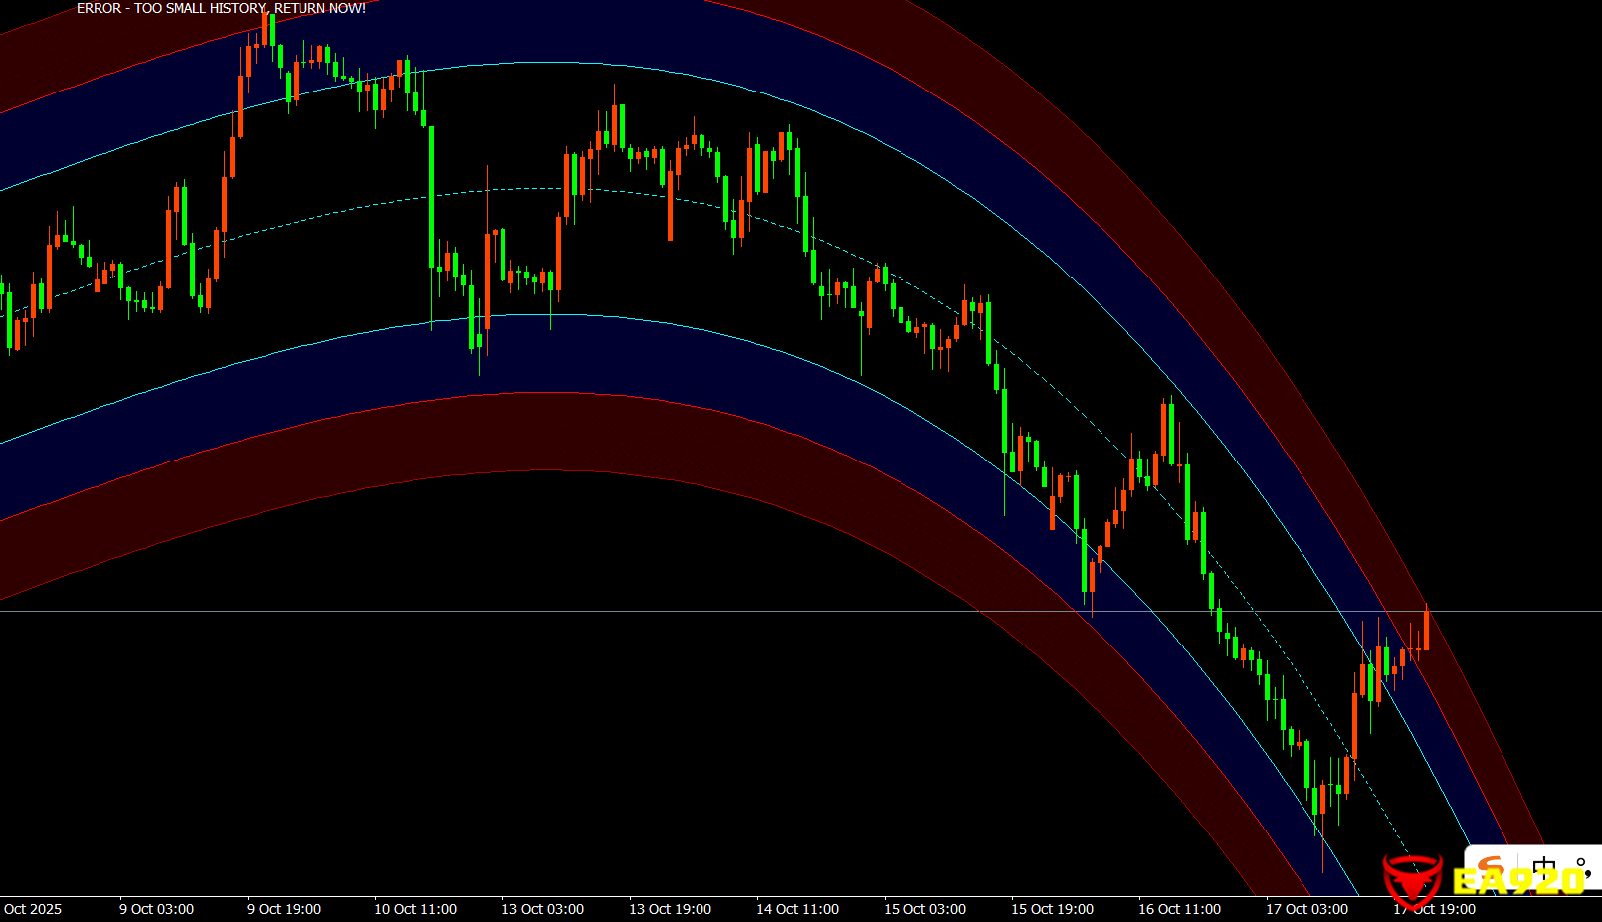The height and width of the screenshot is (922, 1602).
Task: Click the Oct 2025 date label
Action: tap(33, 909)
